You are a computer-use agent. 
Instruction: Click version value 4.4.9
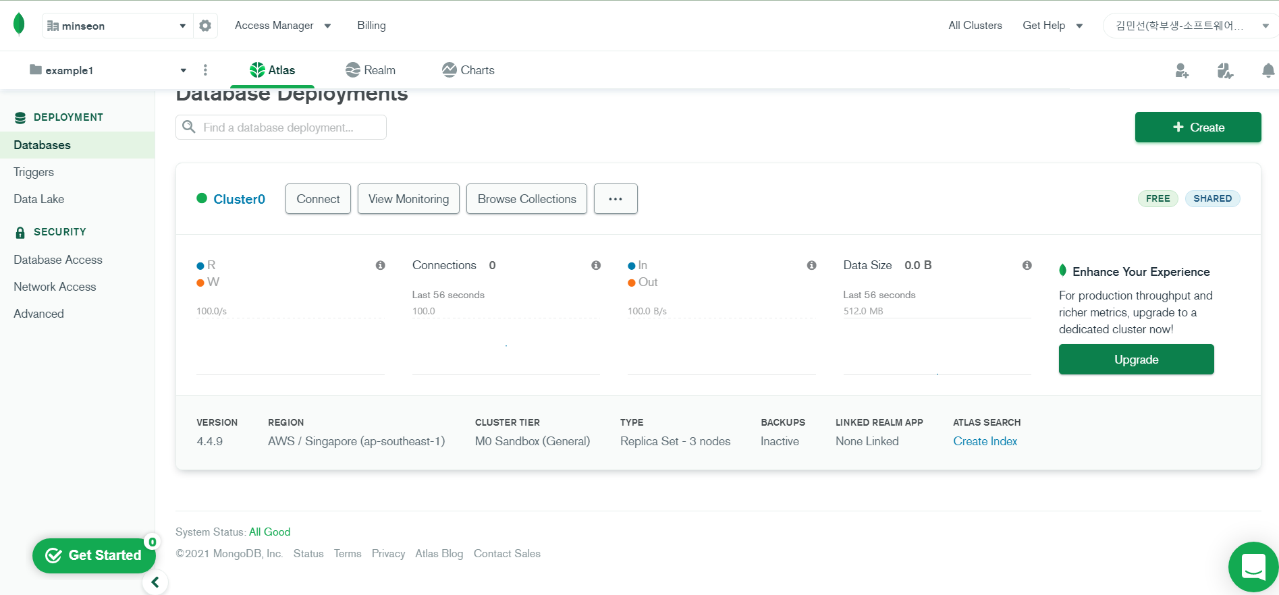tap(210, 441)
